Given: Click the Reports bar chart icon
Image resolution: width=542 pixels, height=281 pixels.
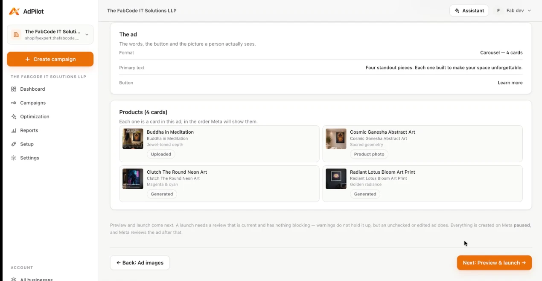Looking at the screenshot, I should (14, 130).
